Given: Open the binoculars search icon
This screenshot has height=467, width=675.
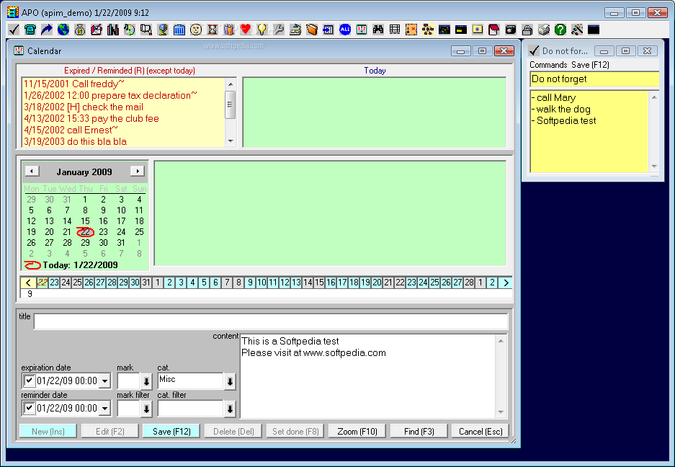Looking at the screenshot, I should click(378, 30).
